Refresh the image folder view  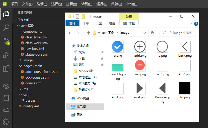coord(152,33)
